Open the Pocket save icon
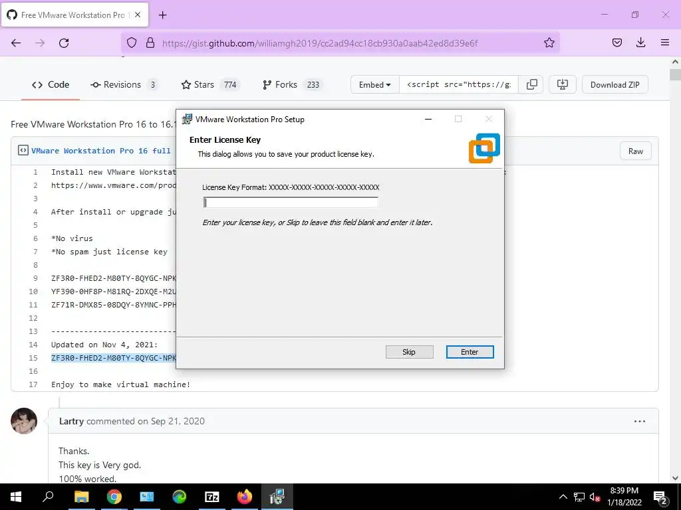681x510 pixels. (x=616, y=42)
